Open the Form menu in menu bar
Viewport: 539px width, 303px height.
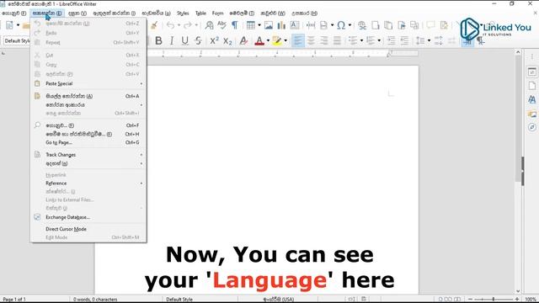tap(217, 13)
